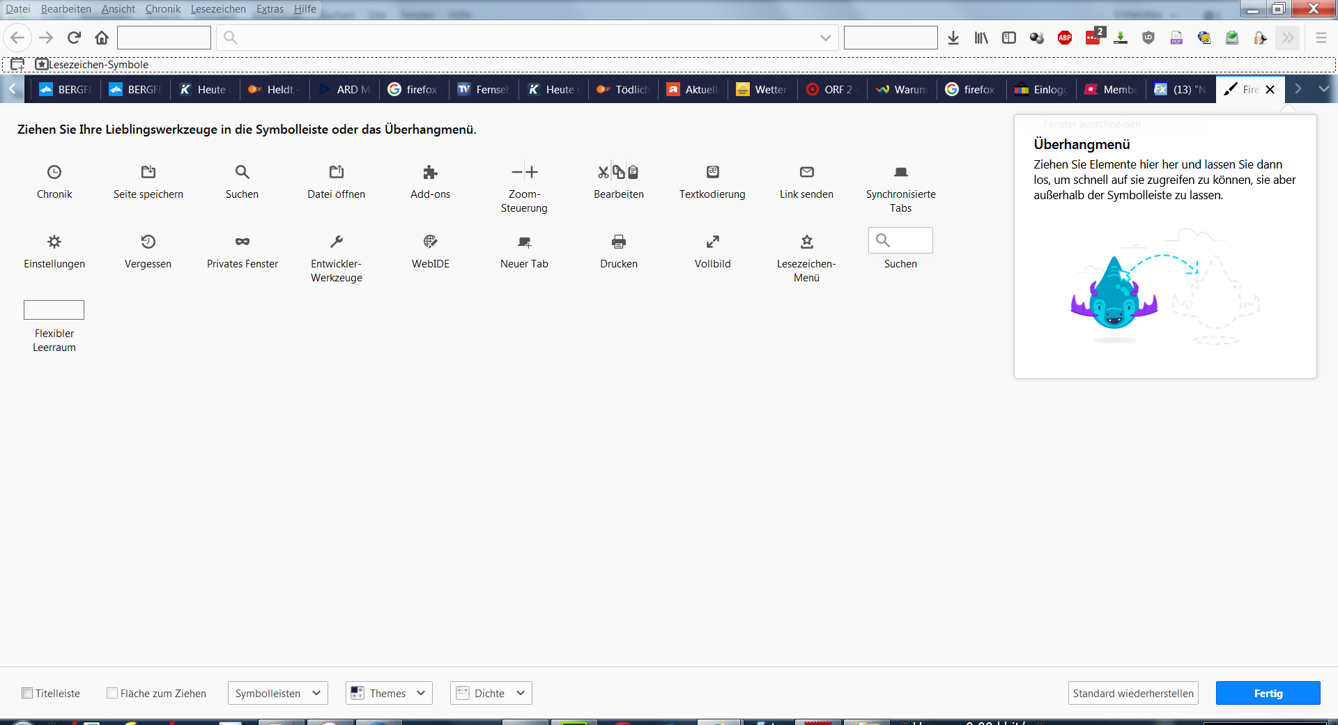This screenshot has height=725, width=1338.
Task: Switch to the Einlogg tab
Action: click(1041, 89)
